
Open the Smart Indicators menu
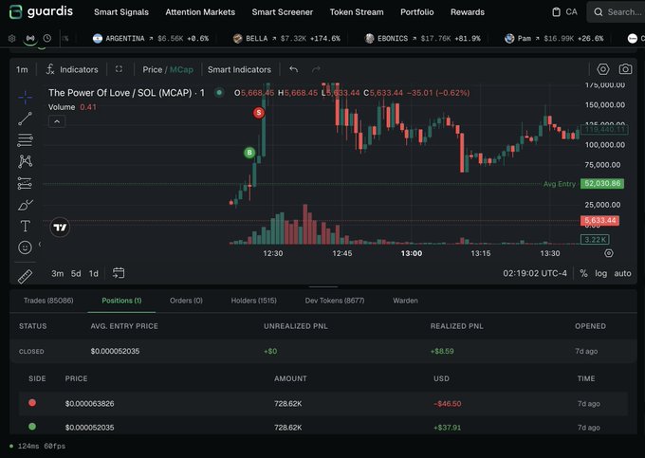point(239,69)
